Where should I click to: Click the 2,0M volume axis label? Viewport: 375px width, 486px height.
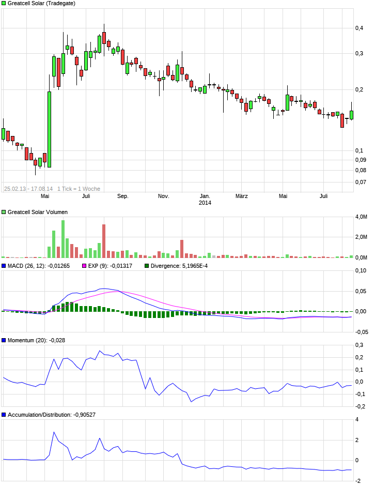[x=361, y=237]
